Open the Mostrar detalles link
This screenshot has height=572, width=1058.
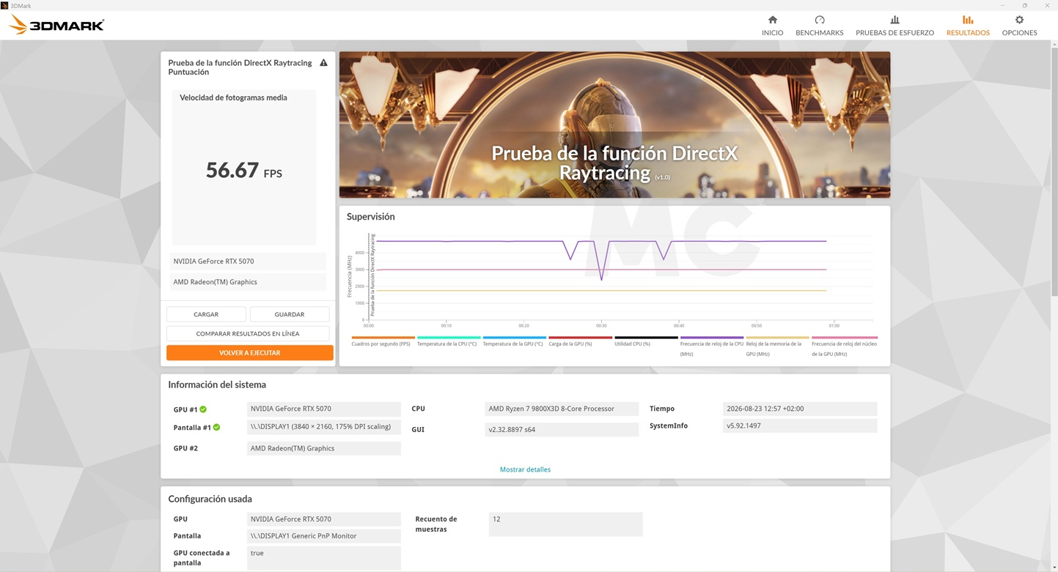pos(525,469)
